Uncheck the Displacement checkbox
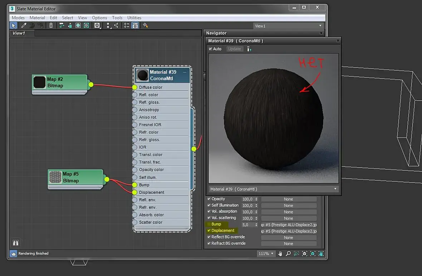Image resolution: width=422 pixels, height=276 pixels. click(x=209, y=231)
